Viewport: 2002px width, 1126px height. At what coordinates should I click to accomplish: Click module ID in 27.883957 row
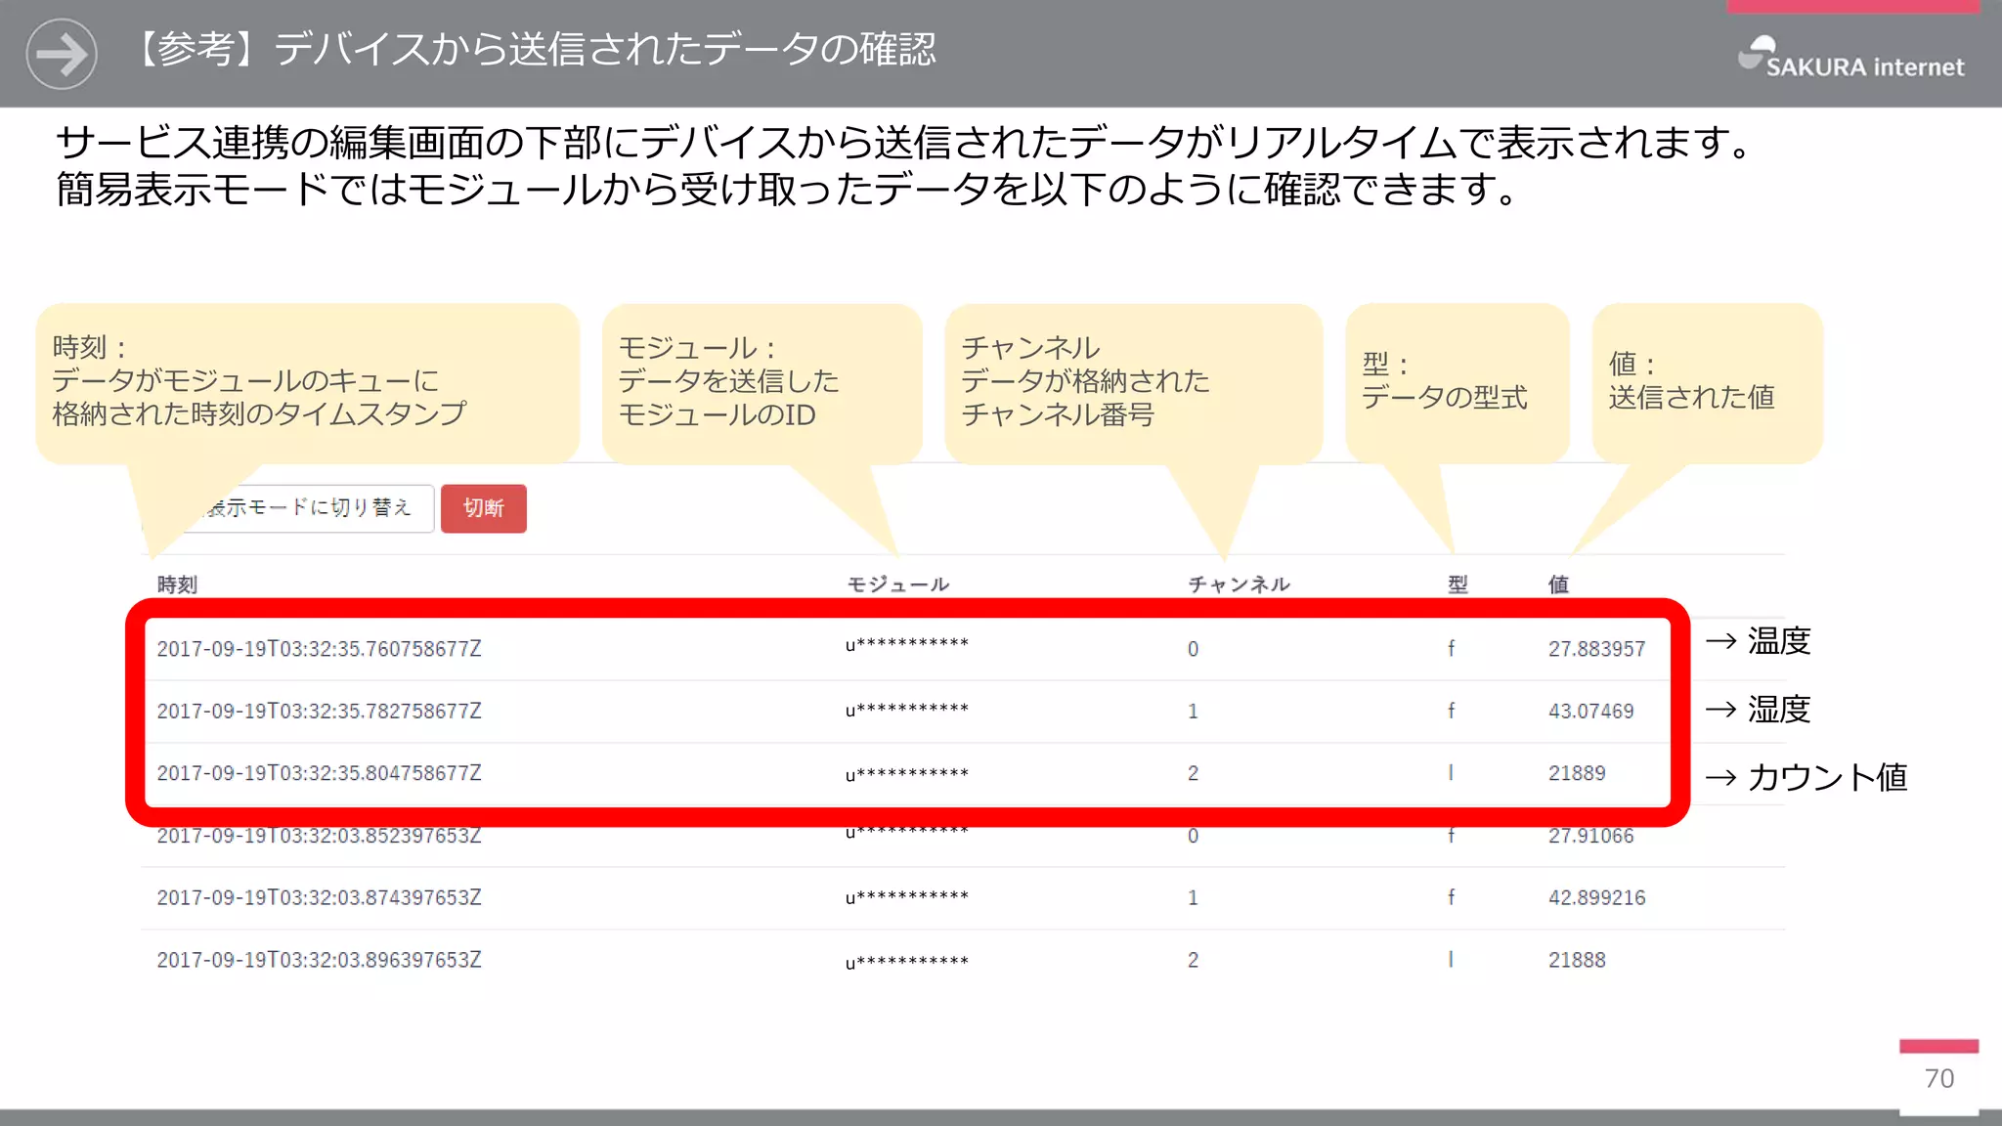point(907,645)
